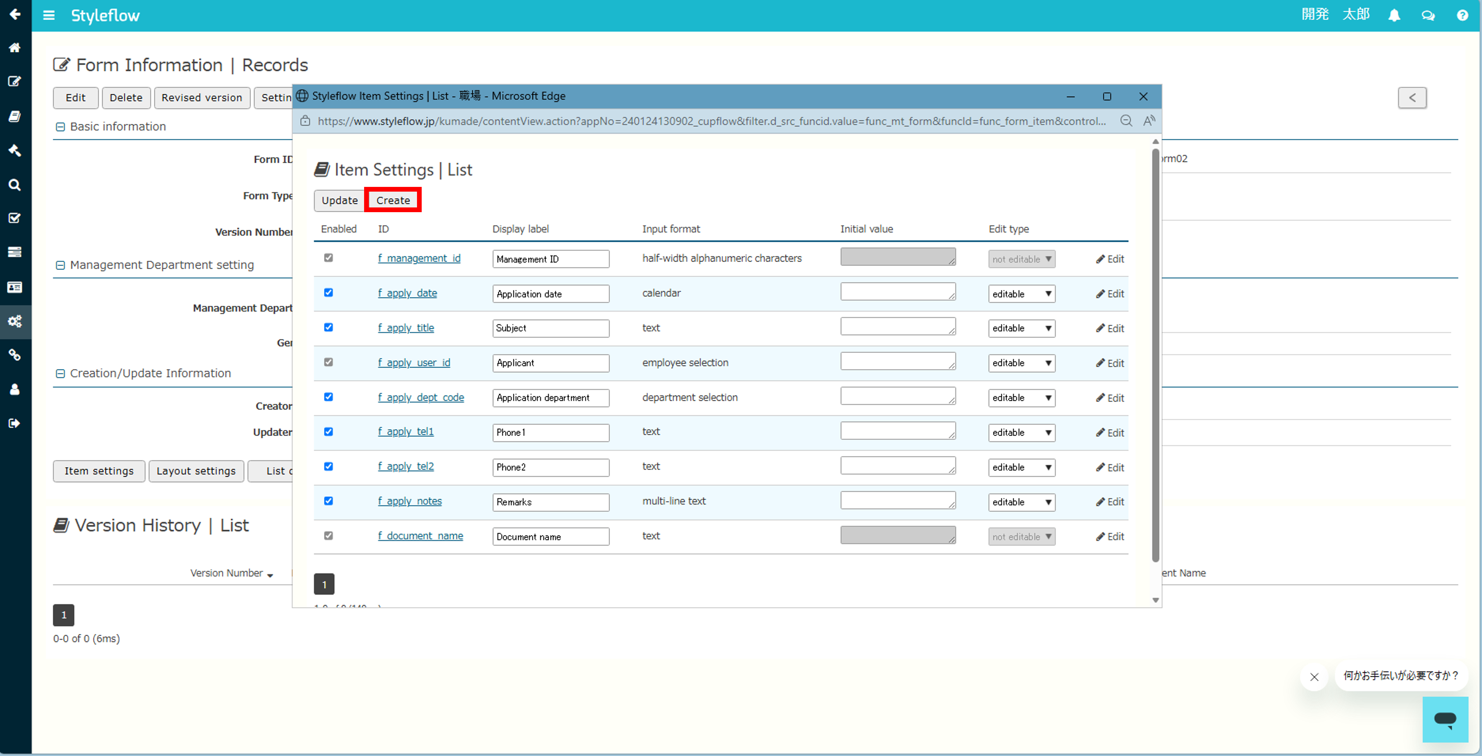Open Layout settings button
Viewport: 1482px width, 756px height.
(x=196, y=471)
